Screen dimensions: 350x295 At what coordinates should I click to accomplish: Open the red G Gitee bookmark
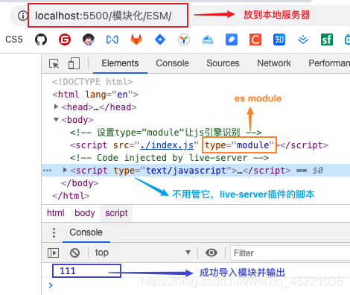click(65, 39)
